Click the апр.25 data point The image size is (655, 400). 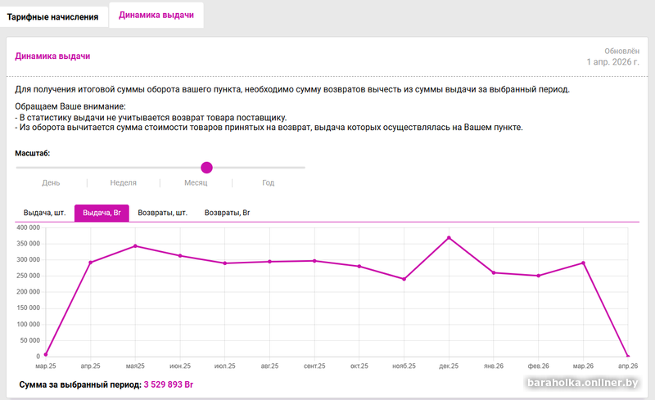(x=90, y=263)
